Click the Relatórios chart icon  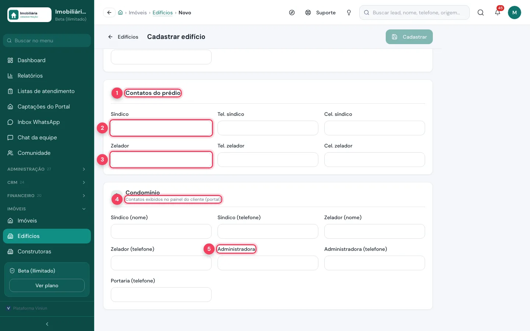(10, 76)
